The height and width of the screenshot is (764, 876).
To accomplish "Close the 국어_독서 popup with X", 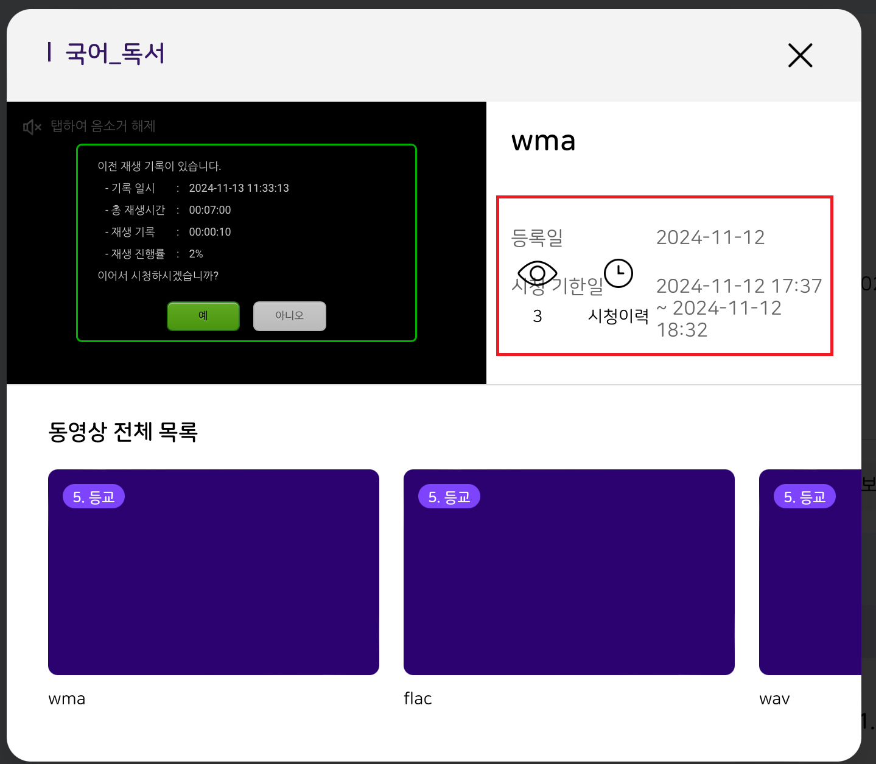I will click(800, 55).
